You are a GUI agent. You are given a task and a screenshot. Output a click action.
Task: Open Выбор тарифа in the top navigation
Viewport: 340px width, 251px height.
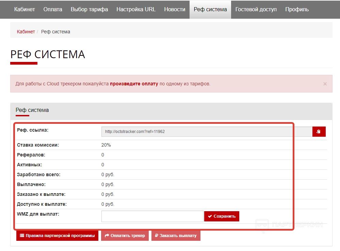89,9
